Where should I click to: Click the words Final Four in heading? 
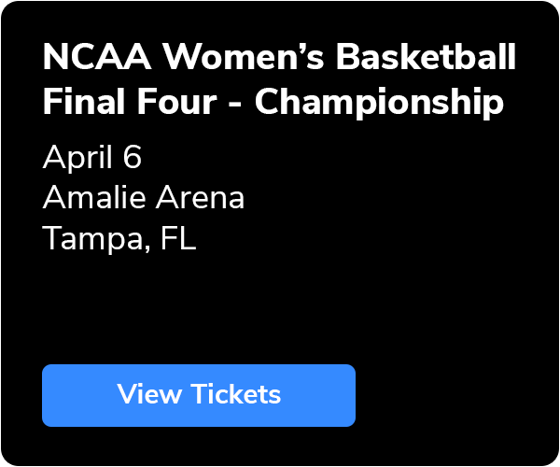click(x=133, y=103)
